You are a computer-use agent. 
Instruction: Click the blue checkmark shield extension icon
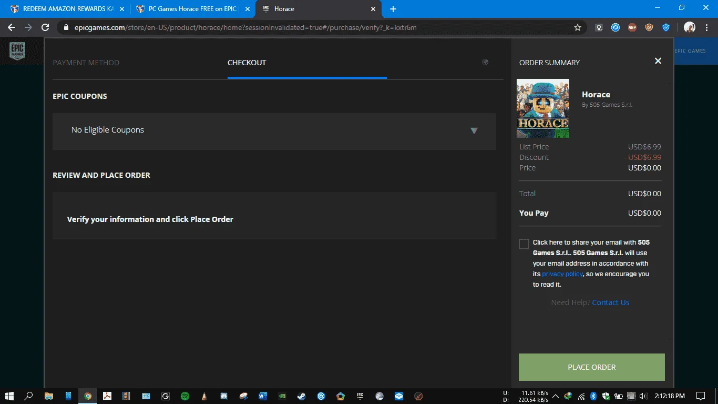click(x=666, y=27)
